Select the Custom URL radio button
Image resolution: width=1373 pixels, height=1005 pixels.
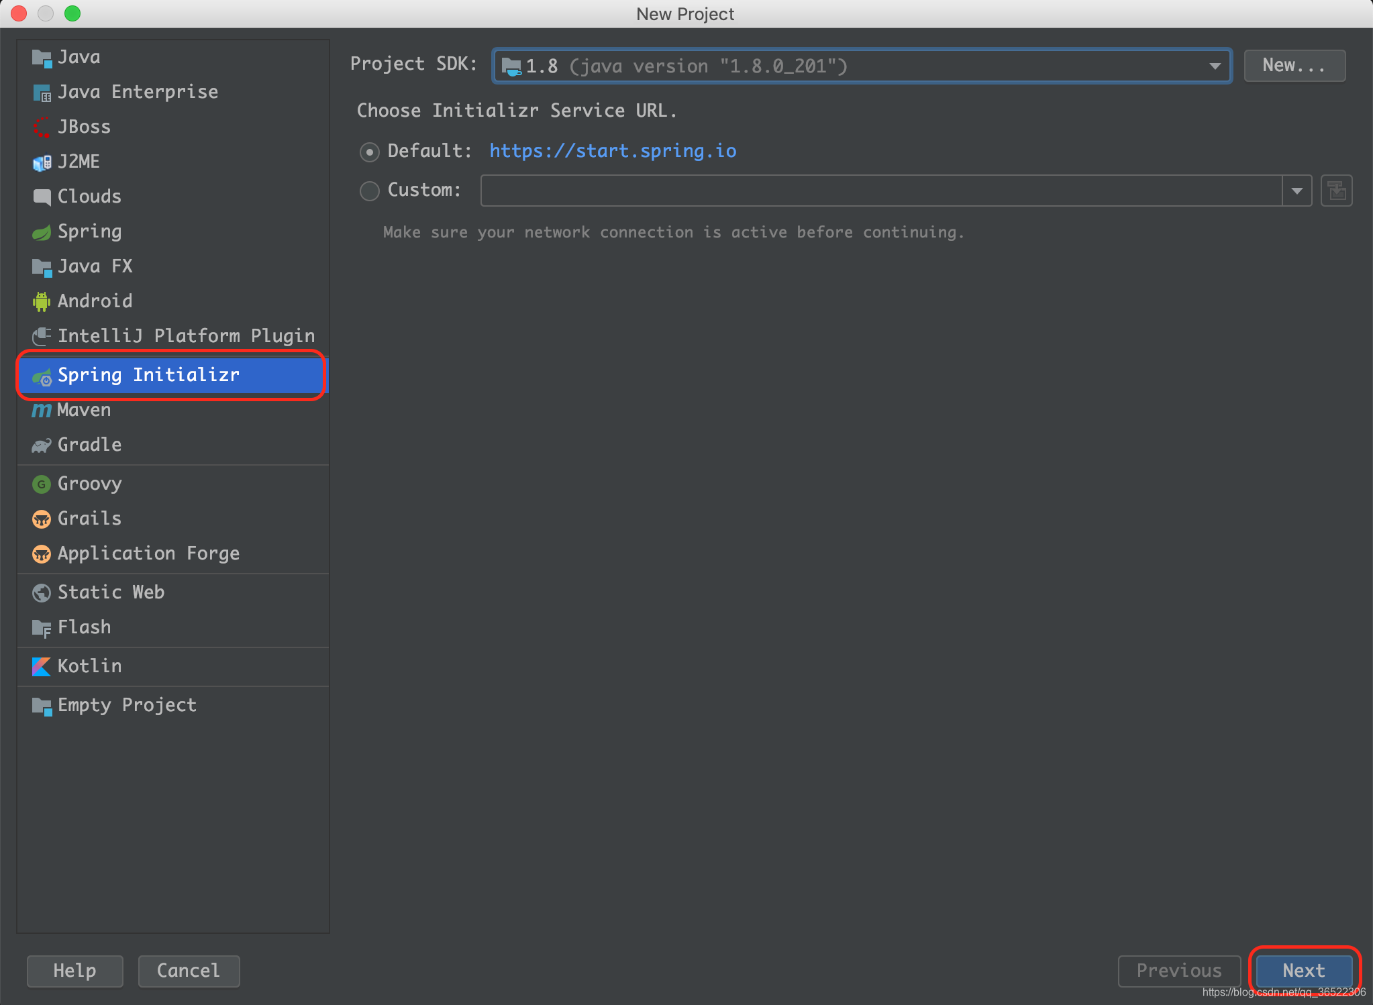tap(370, 191)
